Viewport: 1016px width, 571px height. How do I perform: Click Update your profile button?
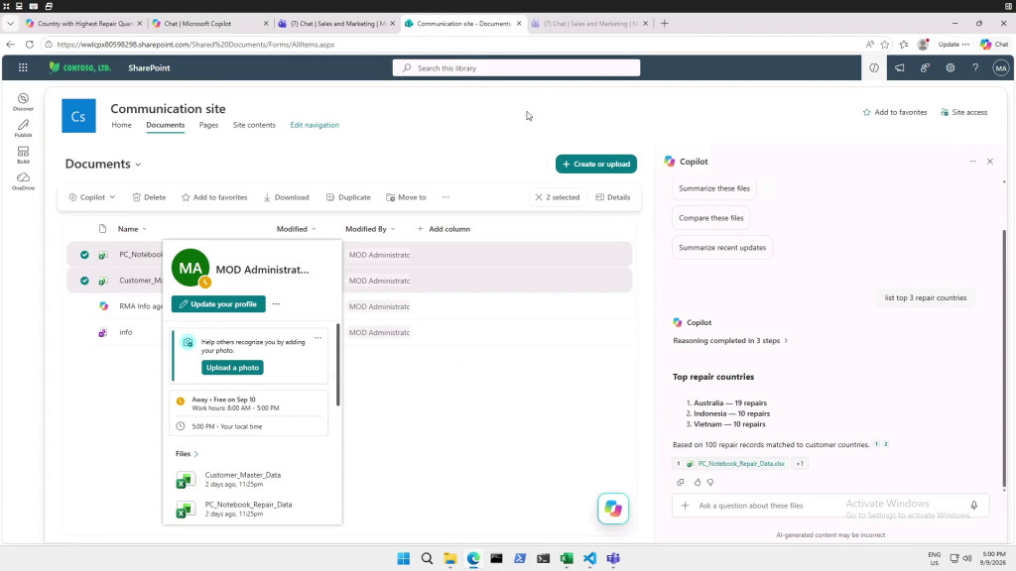click(218, 303)
